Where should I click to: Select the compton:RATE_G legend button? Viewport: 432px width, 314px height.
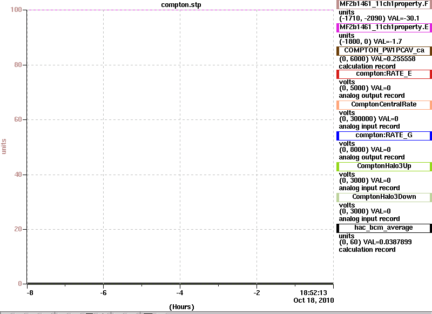click(x=384, y=136)
